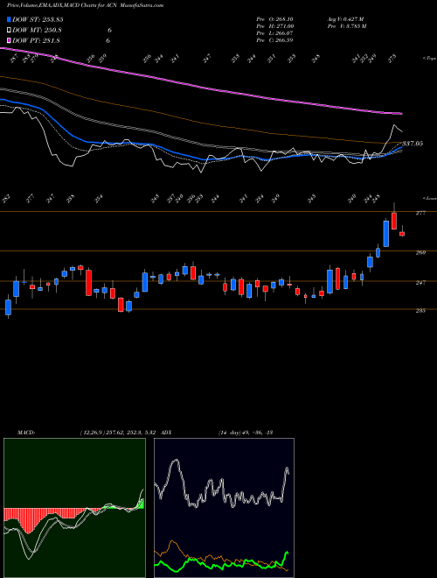The image size is (437, 578).
Task: Open the MACD histogram panel
Action: coord(74,508)
